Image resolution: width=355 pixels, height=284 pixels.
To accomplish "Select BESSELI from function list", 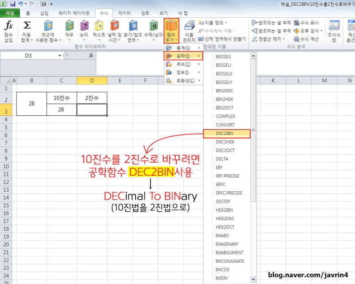I will (227, 57).
